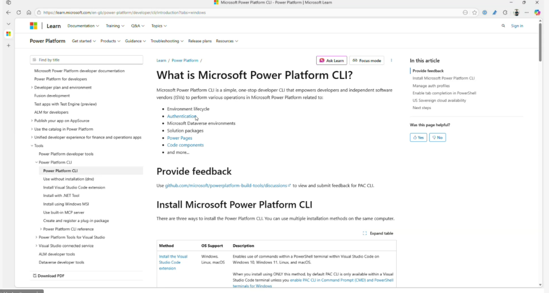Open the Release plans menu item
This screenshot has width=549, height=293.
tap(199, 41)
